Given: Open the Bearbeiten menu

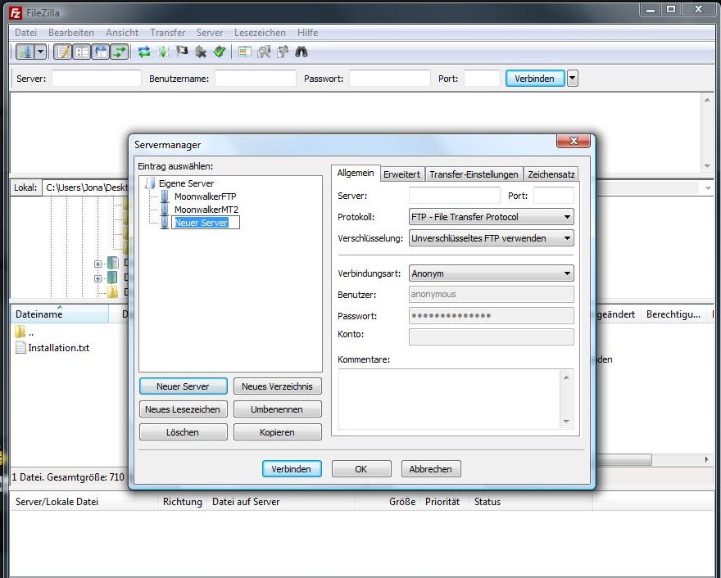Looking at the screenshot, I should pyautogui.click(x=70, y=33).
